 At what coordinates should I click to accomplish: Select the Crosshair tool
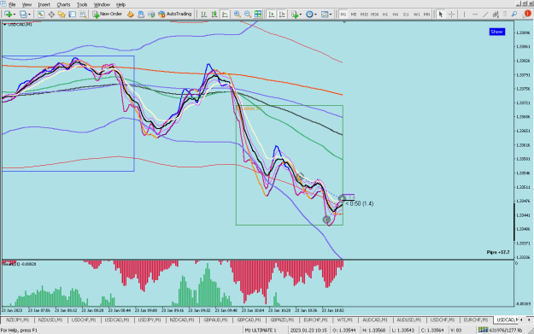[x=452, y=15]
